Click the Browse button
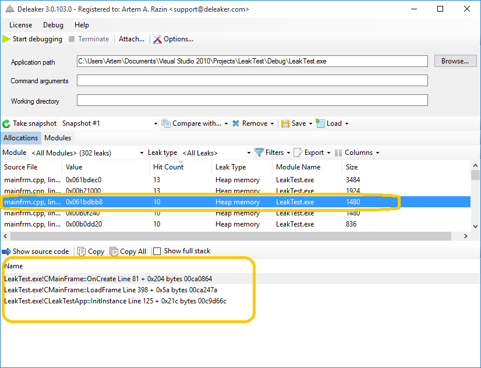The width and height of the screenshot is (481, 368). pyautogui.click(x=455, y=61)
